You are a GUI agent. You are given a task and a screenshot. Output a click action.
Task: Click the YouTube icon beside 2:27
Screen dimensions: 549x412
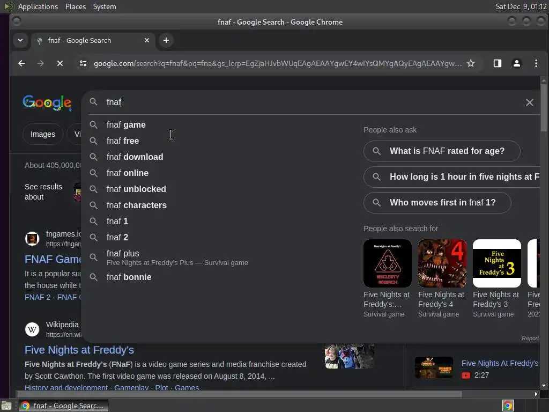(466, 376)
